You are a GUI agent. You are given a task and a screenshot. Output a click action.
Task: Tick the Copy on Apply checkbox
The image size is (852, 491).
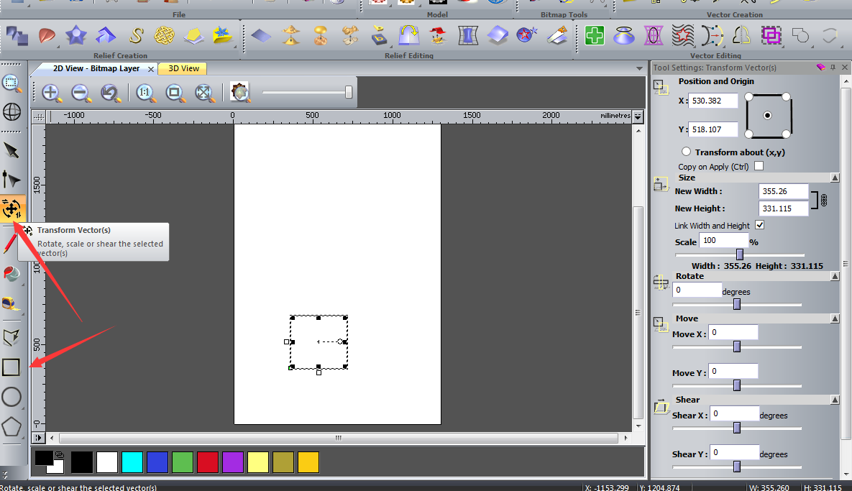coord(759,166)
